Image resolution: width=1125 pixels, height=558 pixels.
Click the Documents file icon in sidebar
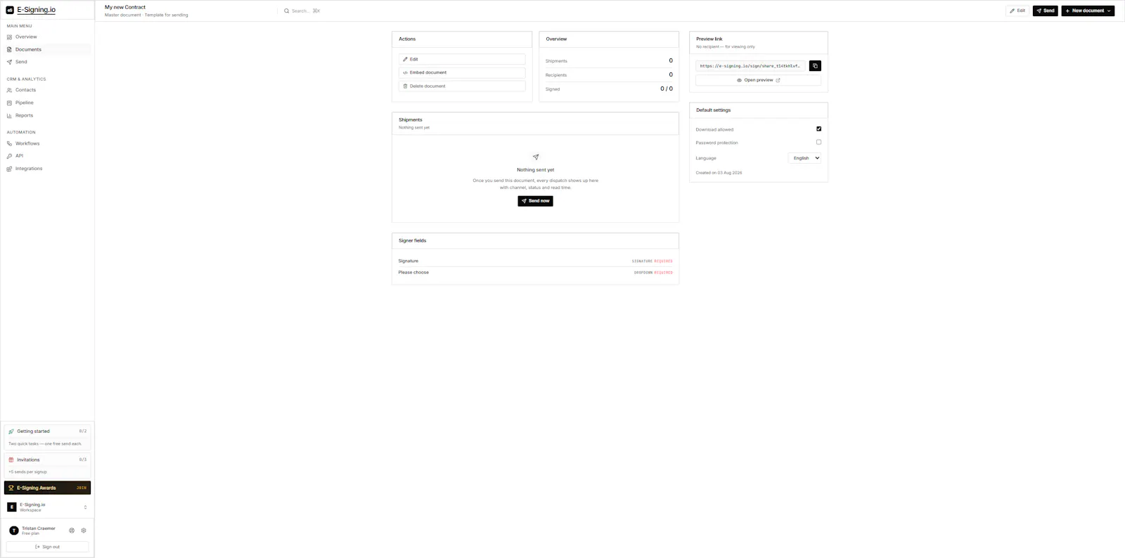(x=9, y=49)
